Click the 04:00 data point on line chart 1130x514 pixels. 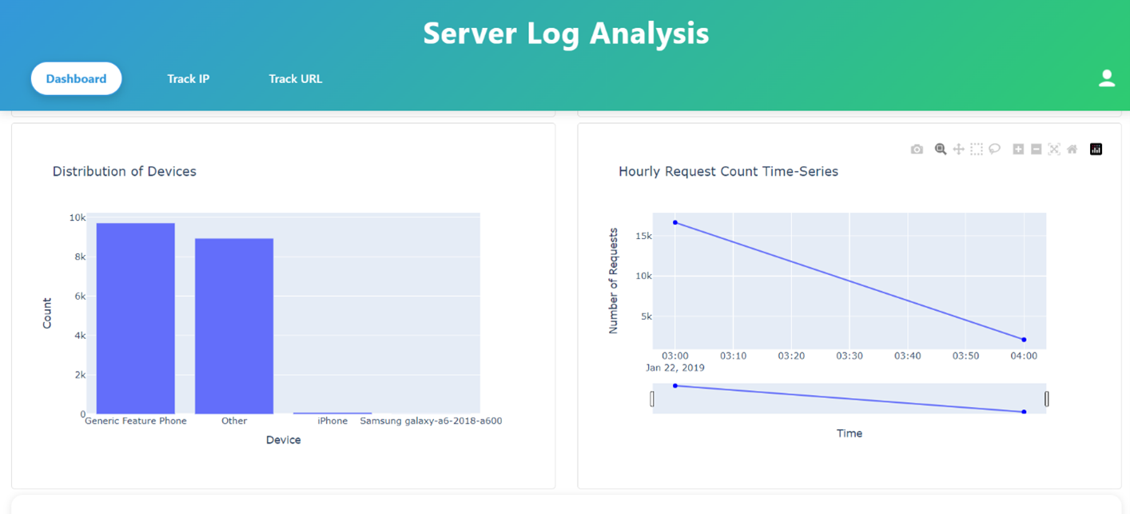point(1024,340)
